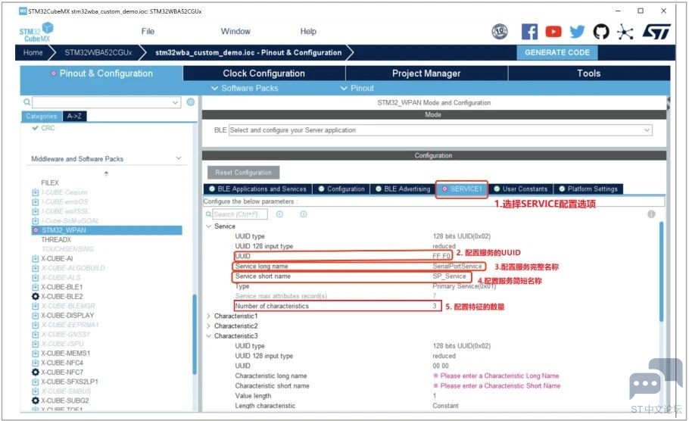Click the download icon beside X-CUBE-ALGOBUILD
689x421 pixels.
(x=35, y=267)
